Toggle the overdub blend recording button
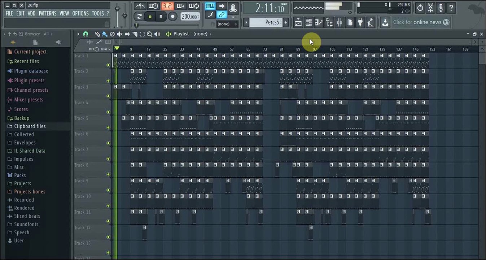 181,6
